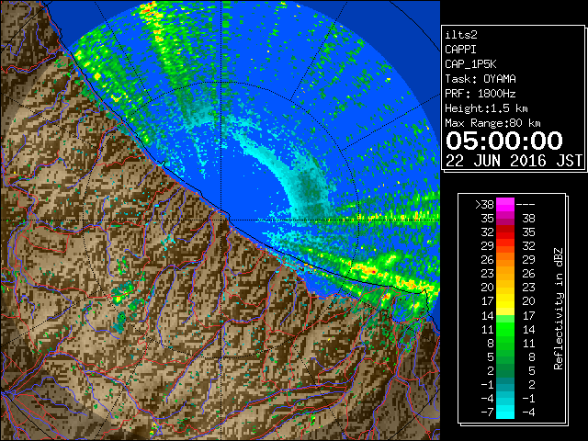Click the '>38' legend value

484,204
